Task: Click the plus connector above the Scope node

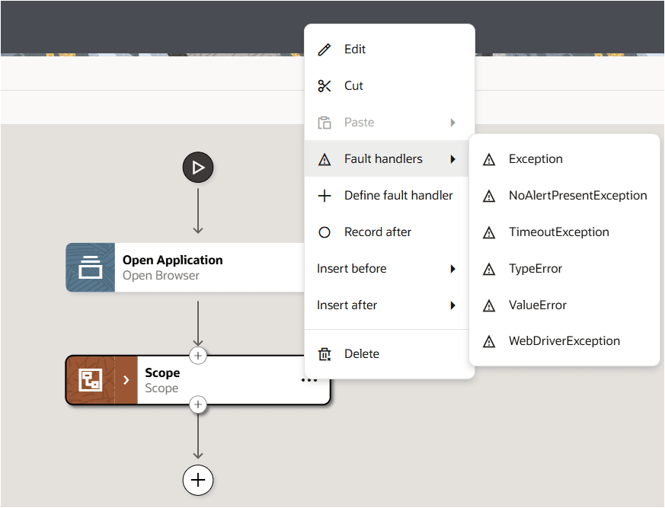Action: [198, 355]
